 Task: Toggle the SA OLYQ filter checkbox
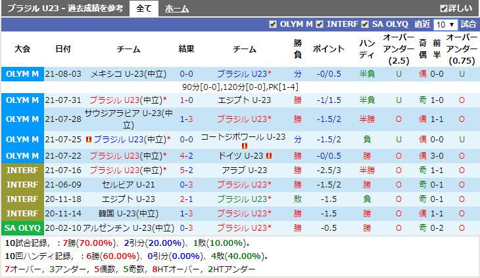pyautogui.click(x=365, y=24)
